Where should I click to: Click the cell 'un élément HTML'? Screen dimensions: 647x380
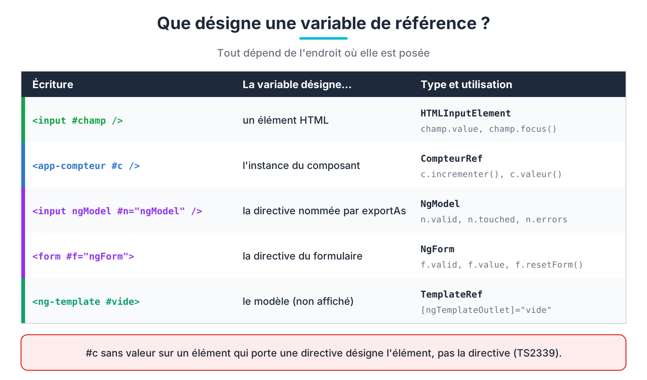click(x=285, y=120)
